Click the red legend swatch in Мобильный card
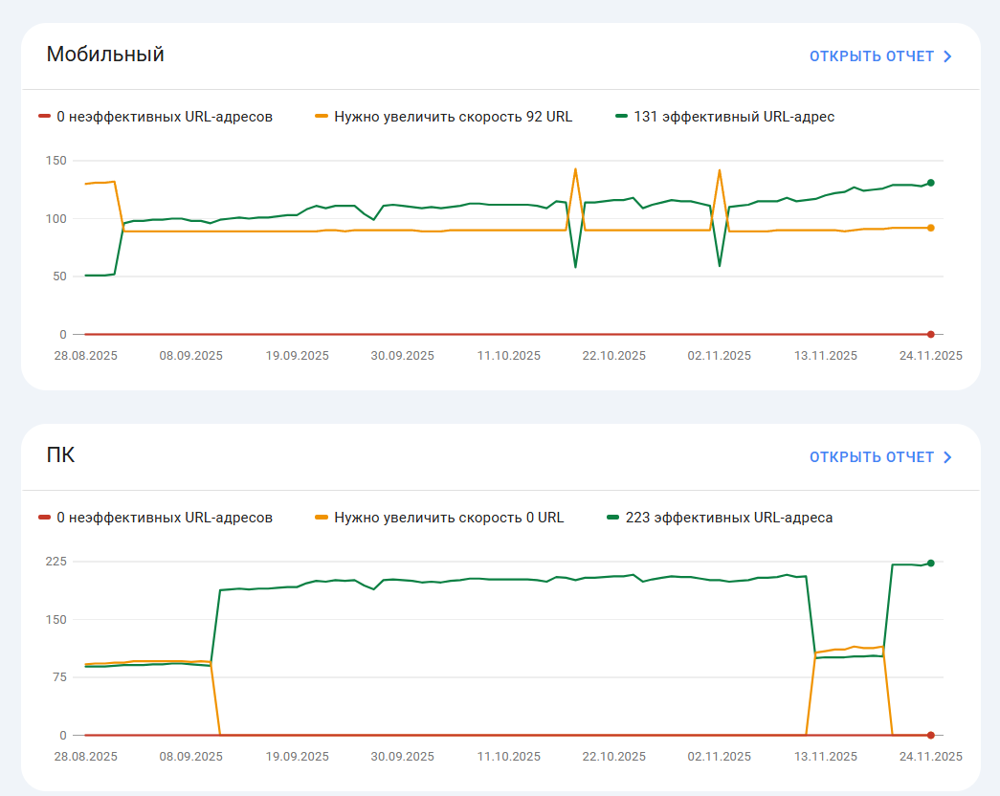The width and height of the screenshot is (1000, 796). tap(44, 117)
